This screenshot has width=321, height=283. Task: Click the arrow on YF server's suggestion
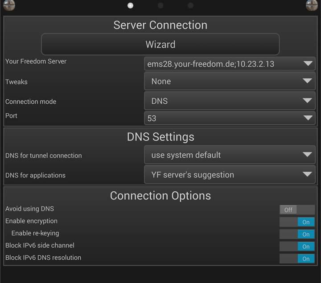click(x=307, y=174)
